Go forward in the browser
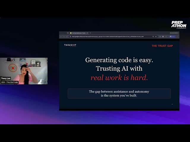Image resolution: width=190 pixels, height=142 pixels. pyautogui.click(x=64, y=36)
